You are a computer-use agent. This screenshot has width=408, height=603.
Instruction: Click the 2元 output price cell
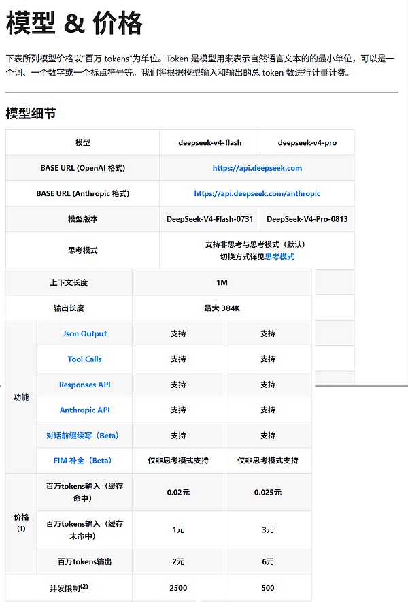pos(178,561)
